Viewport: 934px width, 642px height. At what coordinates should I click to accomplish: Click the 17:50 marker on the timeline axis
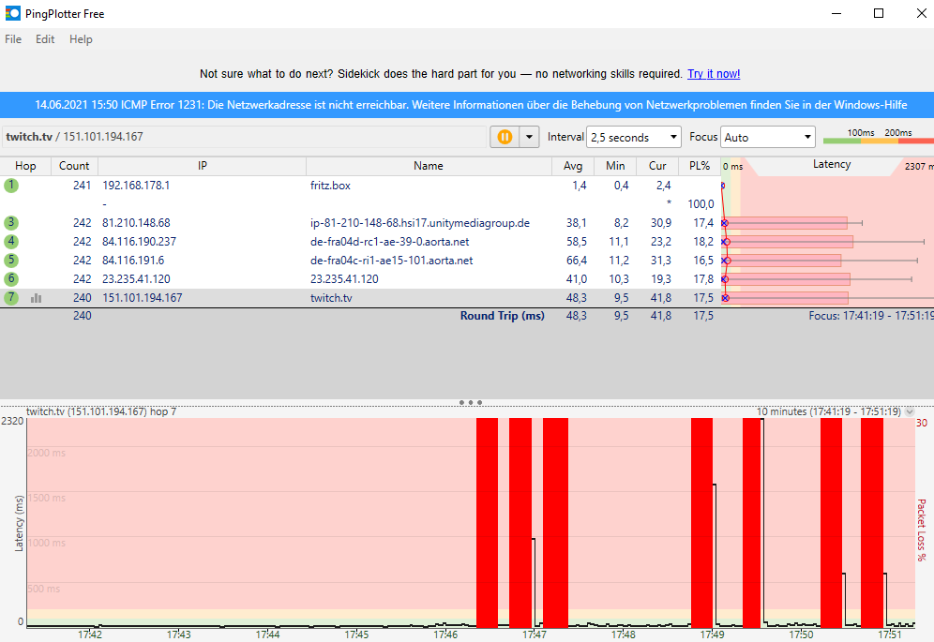point(801,635)
